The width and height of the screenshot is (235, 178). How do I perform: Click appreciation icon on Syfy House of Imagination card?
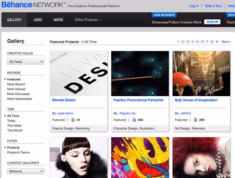tap(195, 120)
